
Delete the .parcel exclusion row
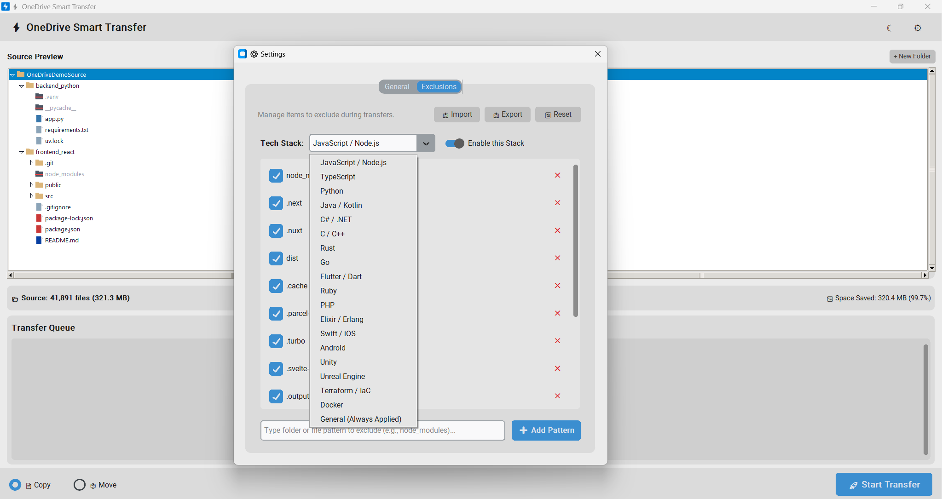pyautogui.click(x=557, y=313)
